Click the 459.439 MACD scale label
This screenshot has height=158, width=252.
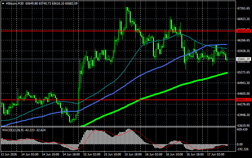[242, 130]
